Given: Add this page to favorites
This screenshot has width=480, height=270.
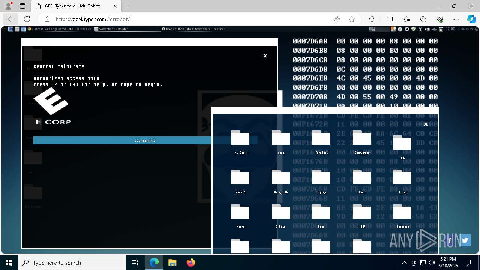Looking at the screenshot, I should 352,19.
